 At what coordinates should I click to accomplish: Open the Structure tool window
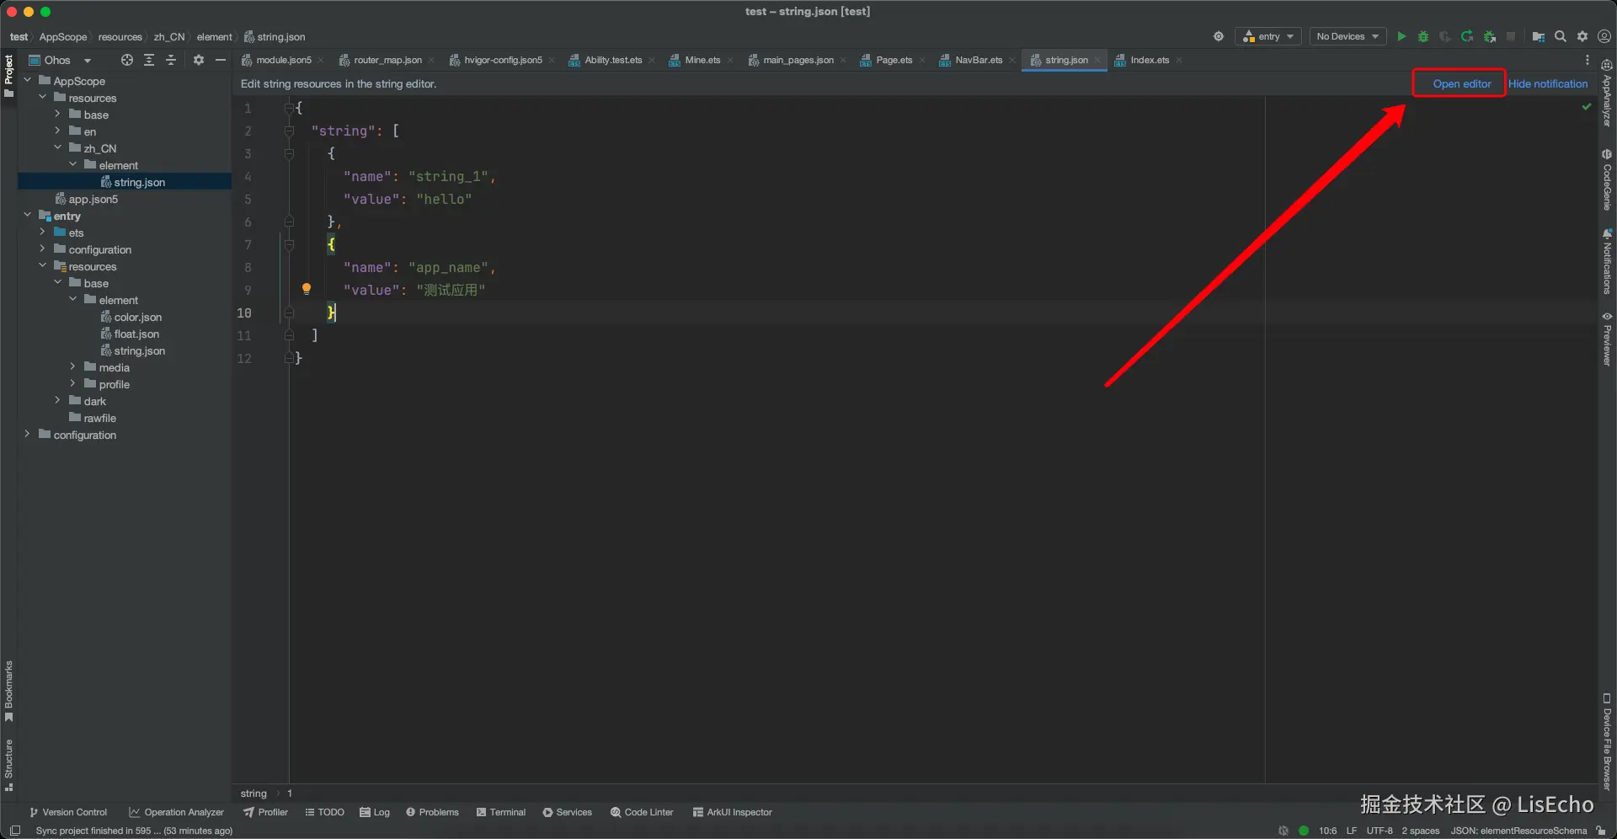(x=8, y=766)
